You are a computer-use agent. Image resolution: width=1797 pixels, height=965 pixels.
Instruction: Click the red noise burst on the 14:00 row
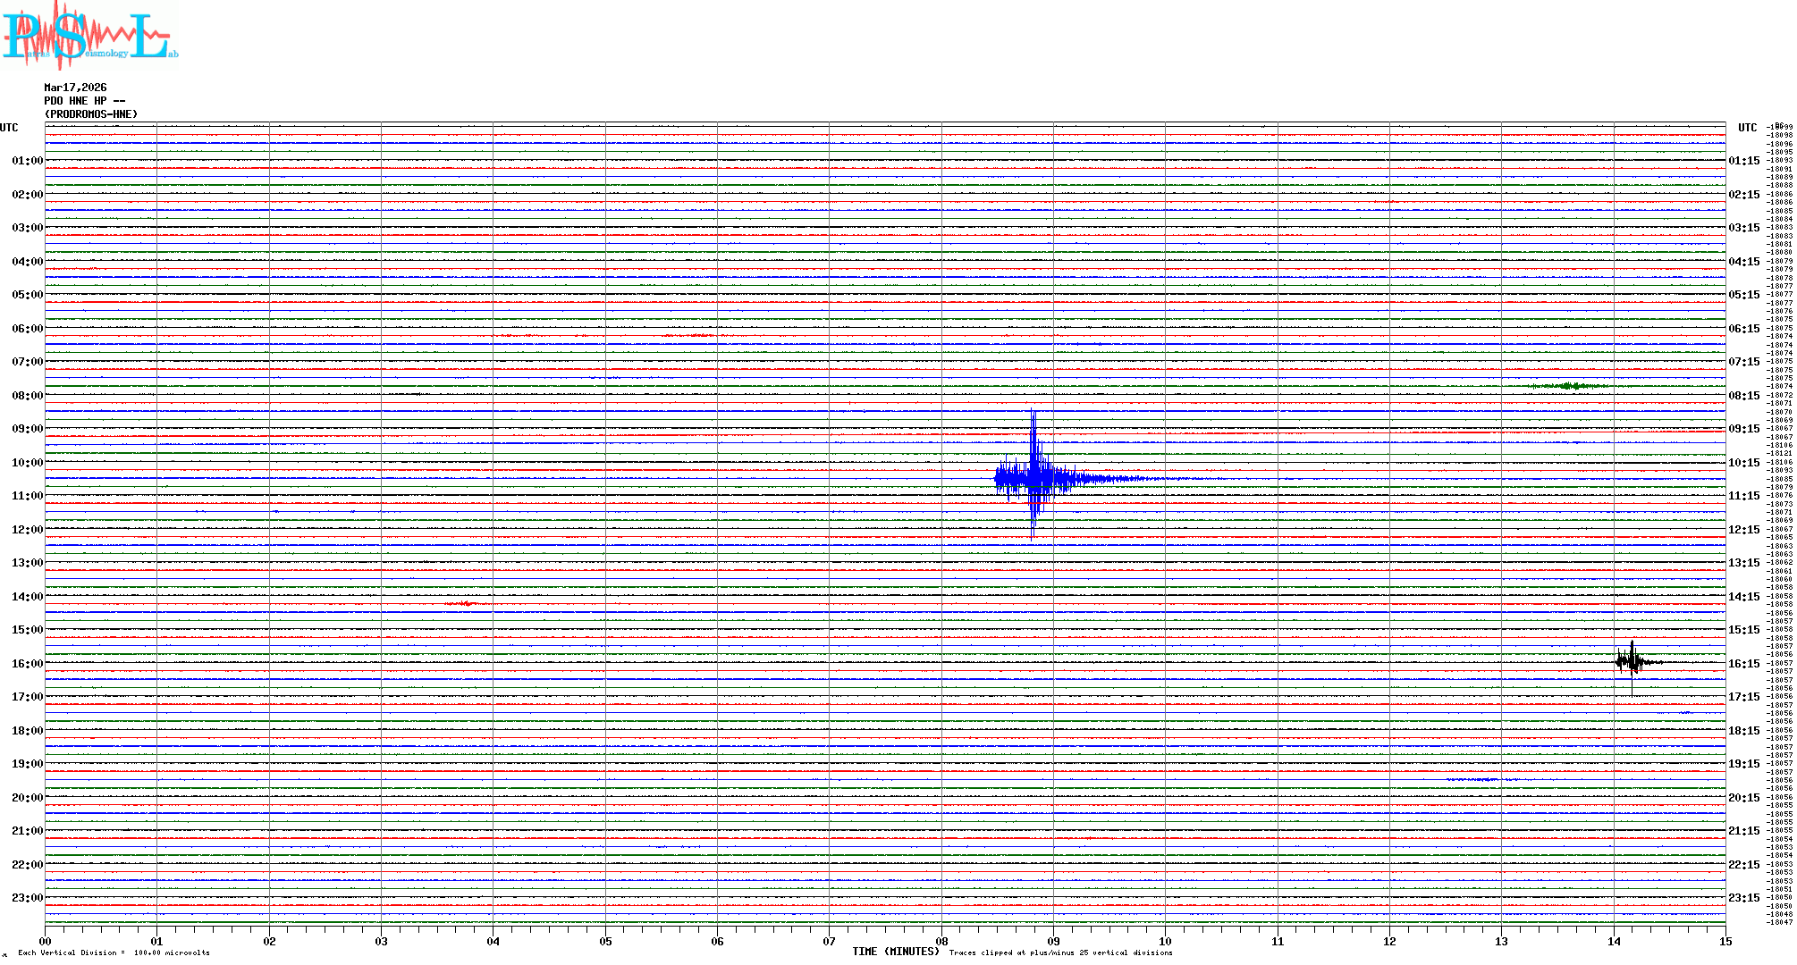click(465, 604)
